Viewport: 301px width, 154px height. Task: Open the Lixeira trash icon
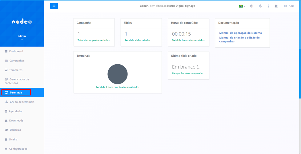(x=6, y=139)
